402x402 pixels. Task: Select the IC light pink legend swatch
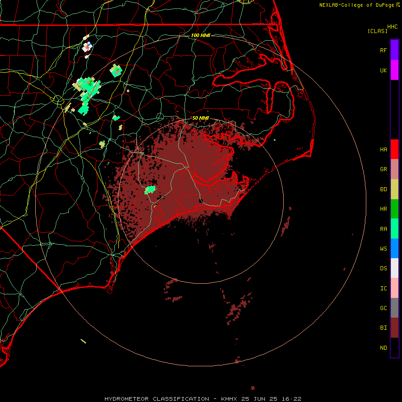coord(394,288)
